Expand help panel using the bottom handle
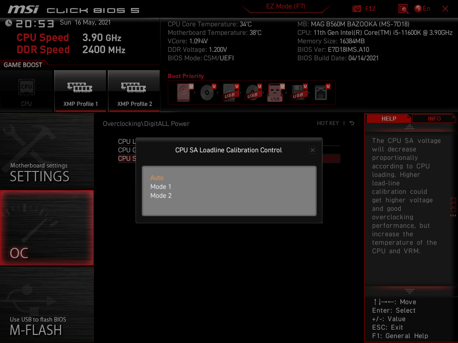Screen dimensions: 458x343 pos(410,291)
